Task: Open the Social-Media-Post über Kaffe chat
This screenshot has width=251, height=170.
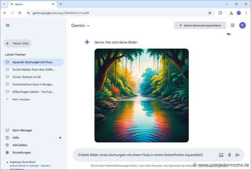Action: point(33,70)
